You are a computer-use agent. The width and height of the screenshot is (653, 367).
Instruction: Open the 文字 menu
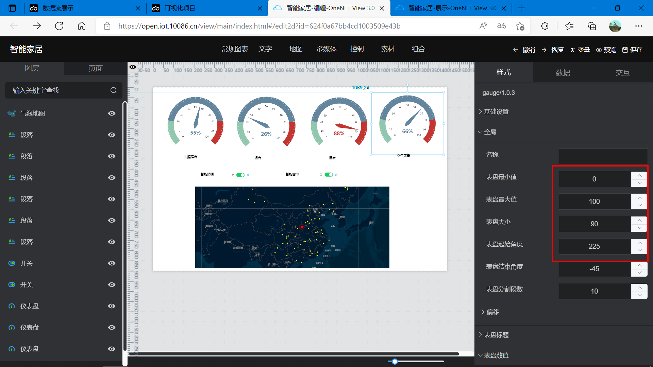(265, 49)
